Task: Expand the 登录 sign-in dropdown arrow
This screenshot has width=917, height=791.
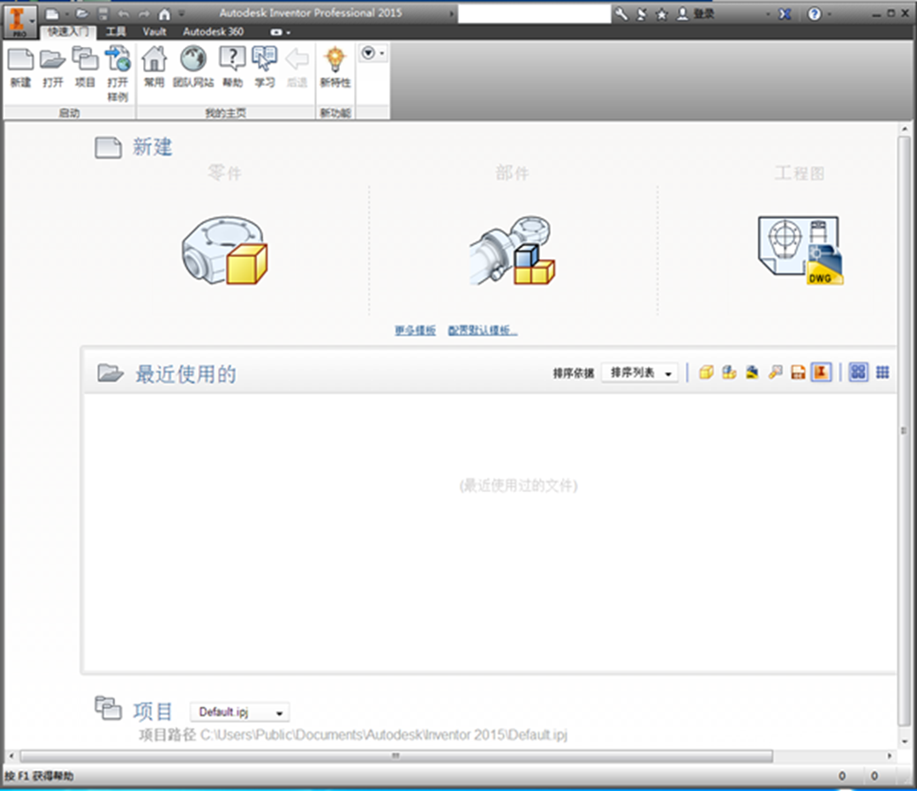Action: [767, 14]
